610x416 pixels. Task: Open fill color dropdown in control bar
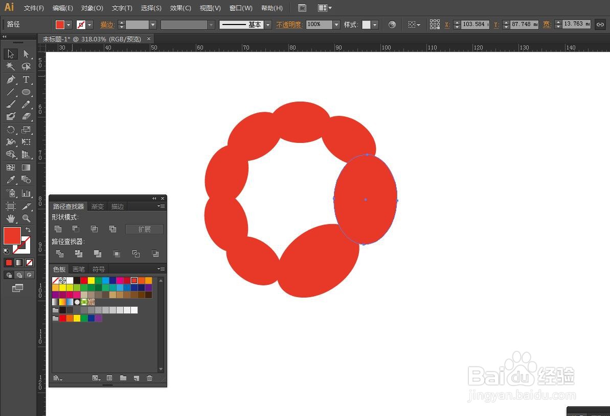coord(69,25)
